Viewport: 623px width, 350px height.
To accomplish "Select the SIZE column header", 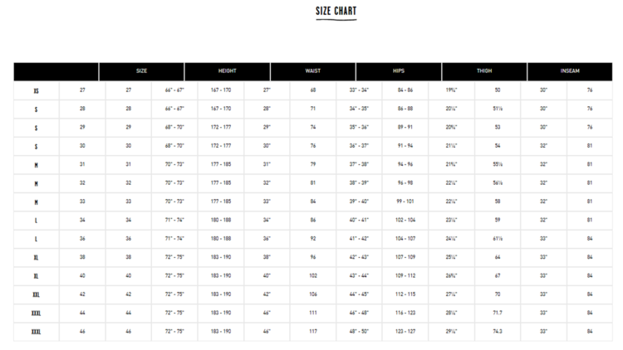I will tap(141, 71).
